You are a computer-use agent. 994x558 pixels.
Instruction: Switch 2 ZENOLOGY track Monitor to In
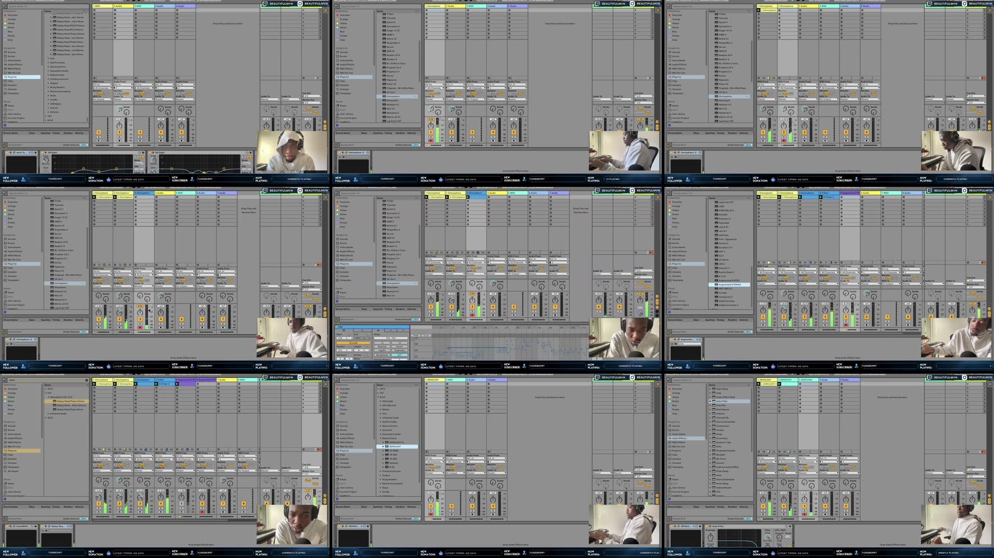coord(780,467)
